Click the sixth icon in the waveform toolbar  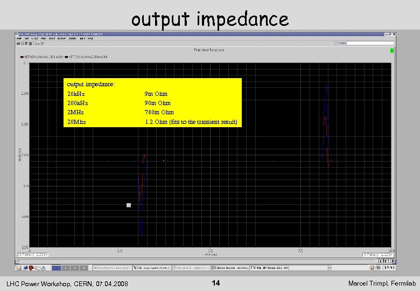click(x=38, y=44)
